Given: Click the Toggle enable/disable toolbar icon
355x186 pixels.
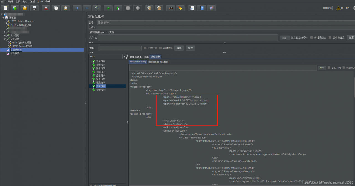Looking at the screenshot, I should tap(97, 8).
